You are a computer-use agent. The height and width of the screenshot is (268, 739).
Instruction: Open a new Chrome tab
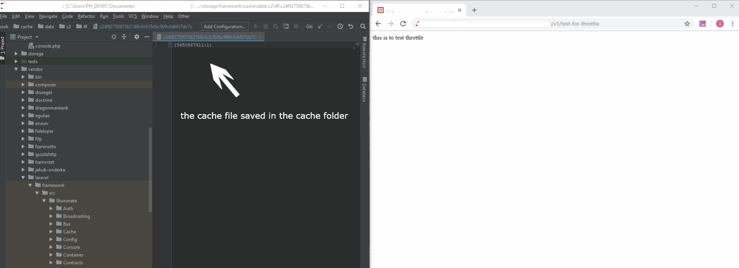[x=474, y=10]
